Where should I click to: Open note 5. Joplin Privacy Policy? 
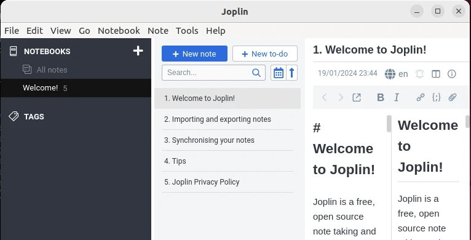(228, 182)
